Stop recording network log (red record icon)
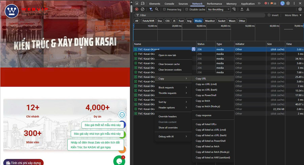304x165 pixels. click(137, 9)
